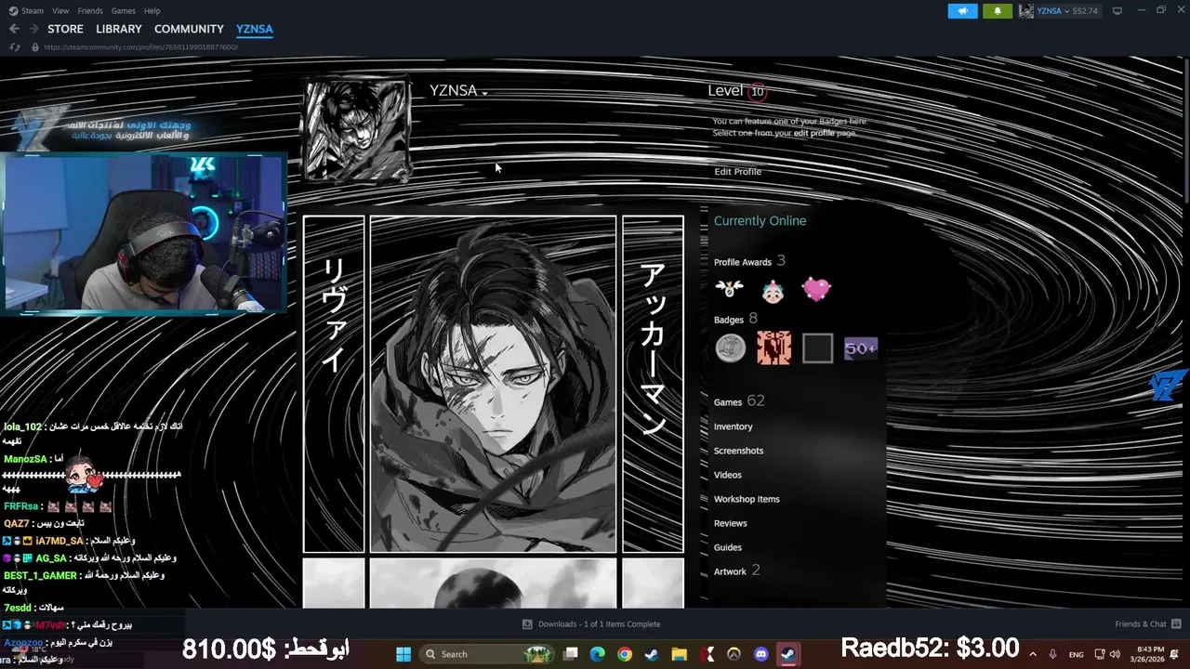
Task: Open the dark square badge
Action: point(817,348)
